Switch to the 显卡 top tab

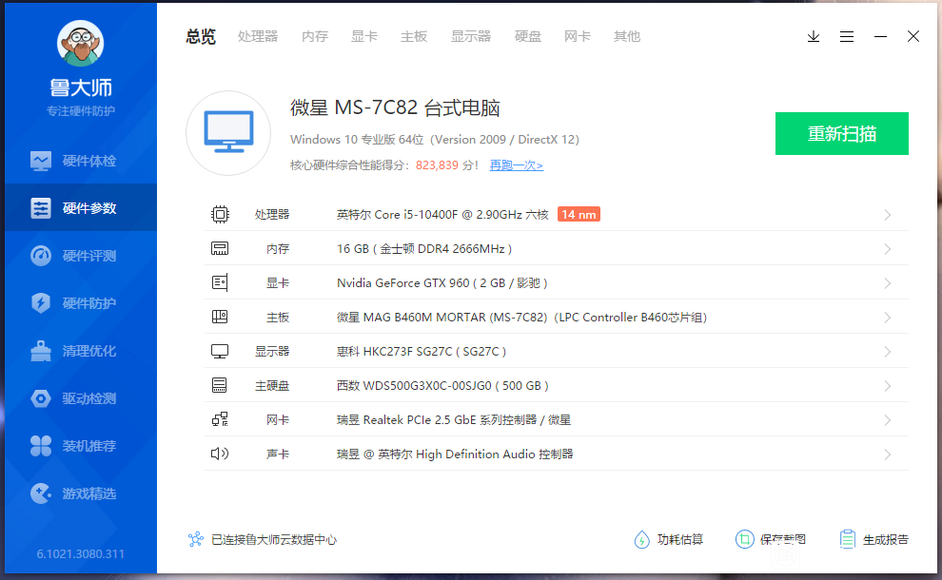coord(364,37)
